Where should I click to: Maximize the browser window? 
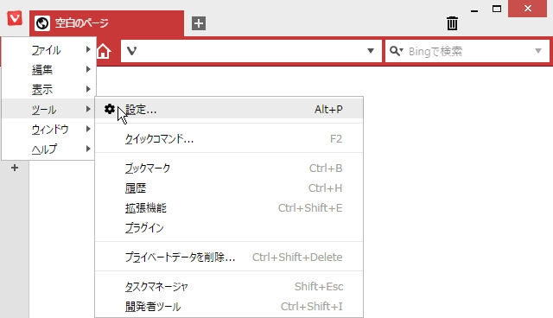pos(497,10)
